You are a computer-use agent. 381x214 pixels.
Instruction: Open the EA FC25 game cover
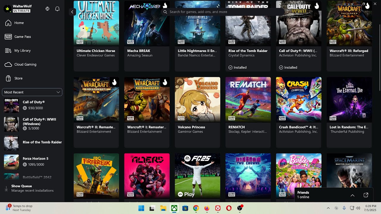pos(197,176)
